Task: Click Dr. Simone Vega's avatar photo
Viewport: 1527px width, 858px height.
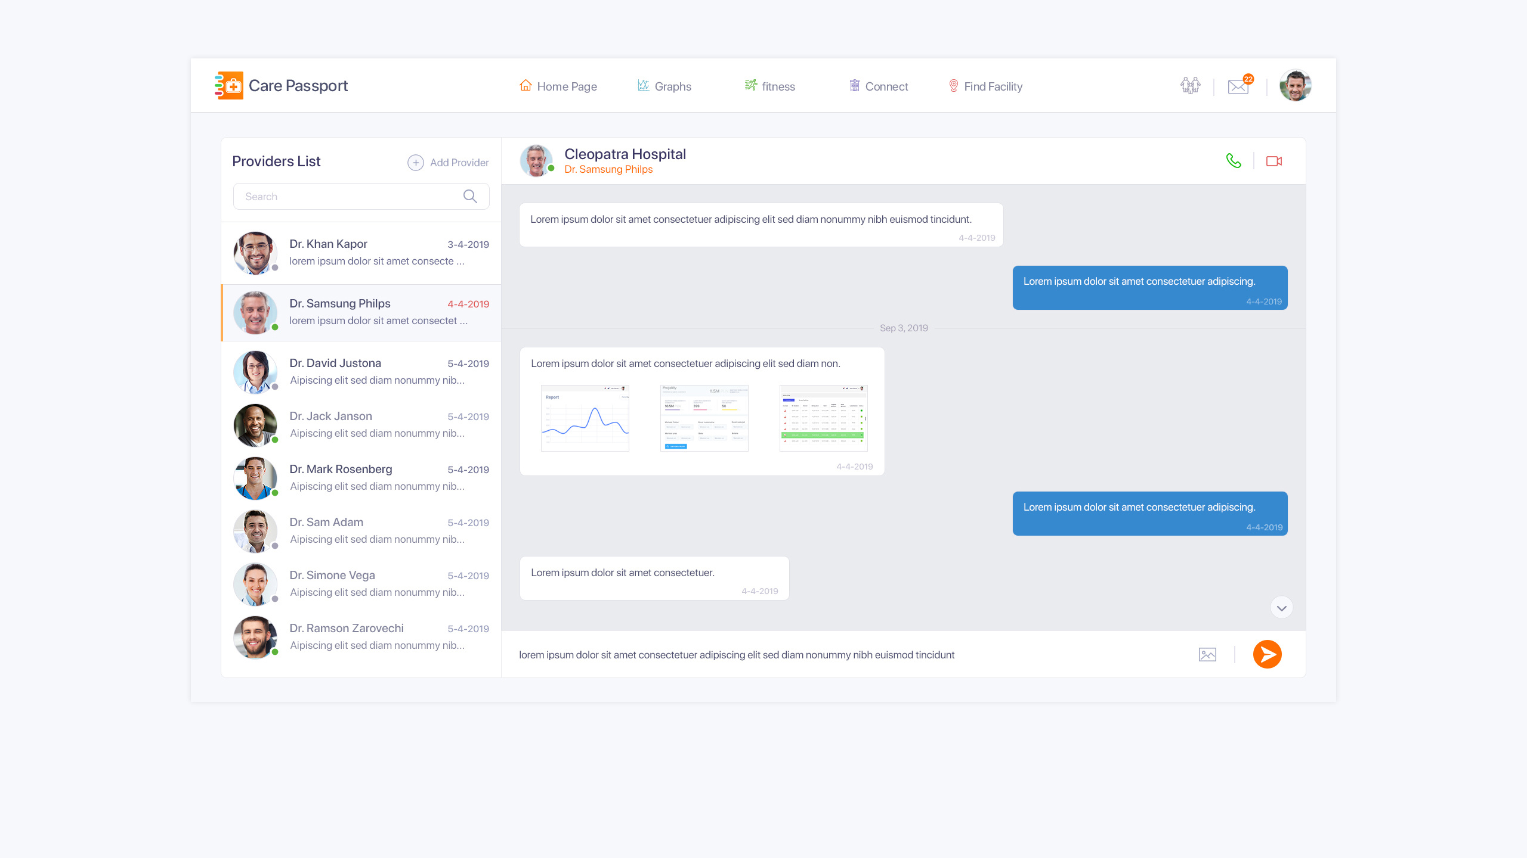Action: tap(255, 584)
